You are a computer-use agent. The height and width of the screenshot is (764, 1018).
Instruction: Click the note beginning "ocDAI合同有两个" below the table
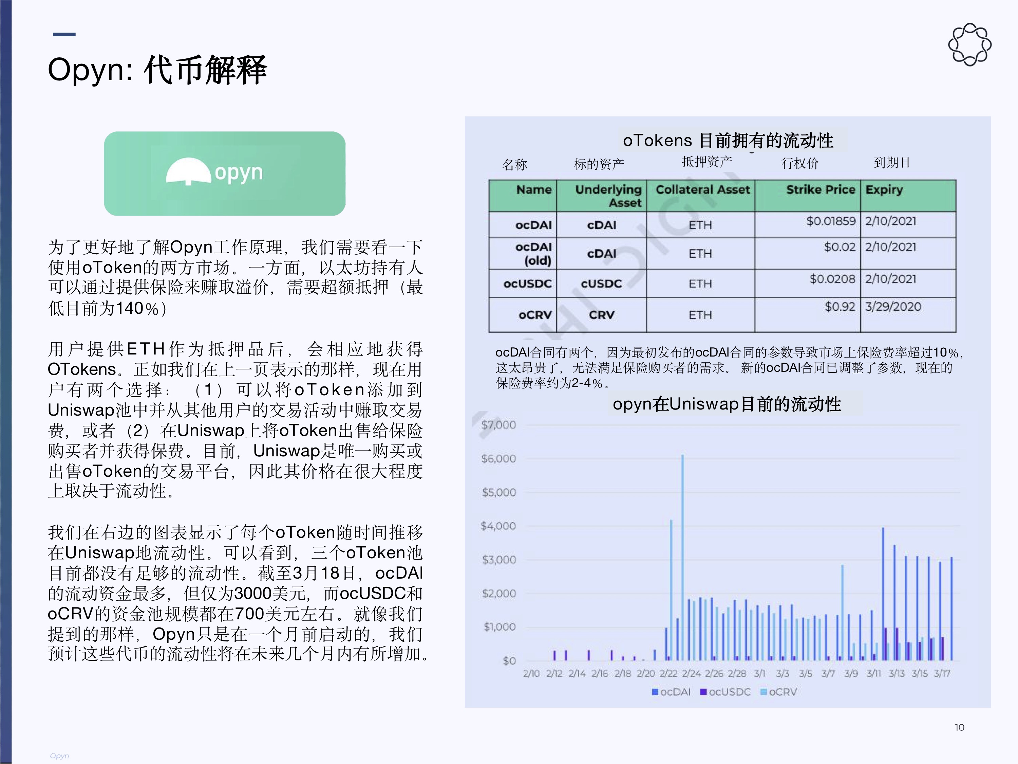click(x=730, y=368)
